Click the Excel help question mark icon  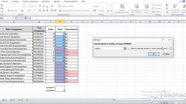tap(184, 1)
